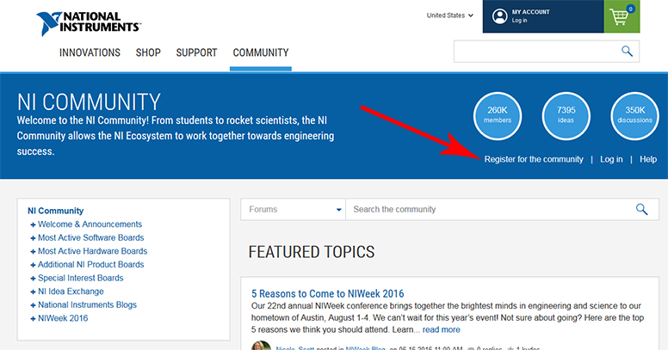Click the MY ACCOUNT label
The height and width of the screenshot is (350, 668).
click(x=531, y=12)
